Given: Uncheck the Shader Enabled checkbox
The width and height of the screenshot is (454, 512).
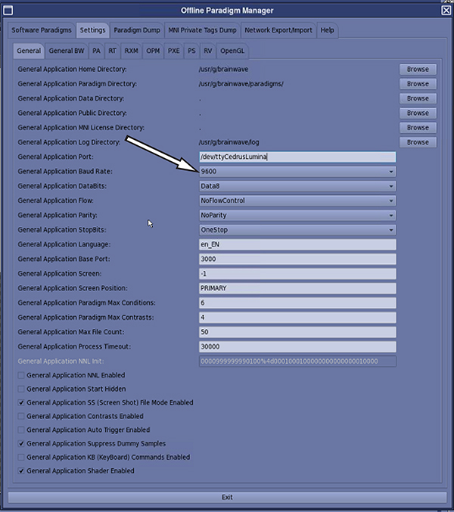Looking at the screenshot, I should (x=21, y=470).
